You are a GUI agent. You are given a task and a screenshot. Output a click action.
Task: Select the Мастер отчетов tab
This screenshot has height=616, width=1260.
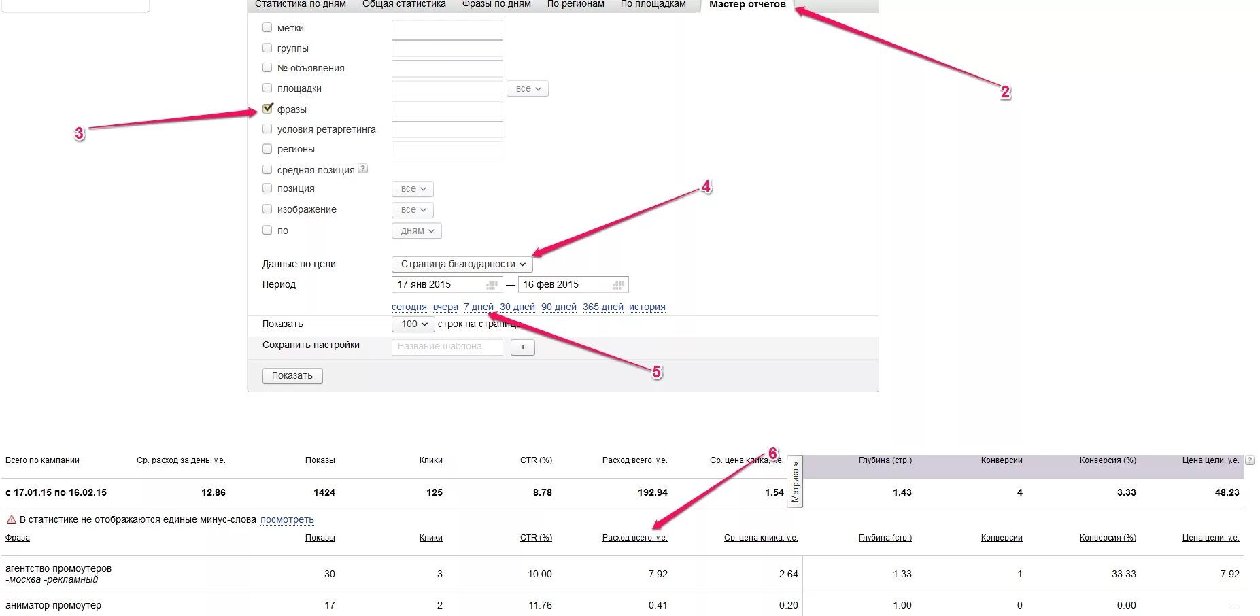pos(747,5)
